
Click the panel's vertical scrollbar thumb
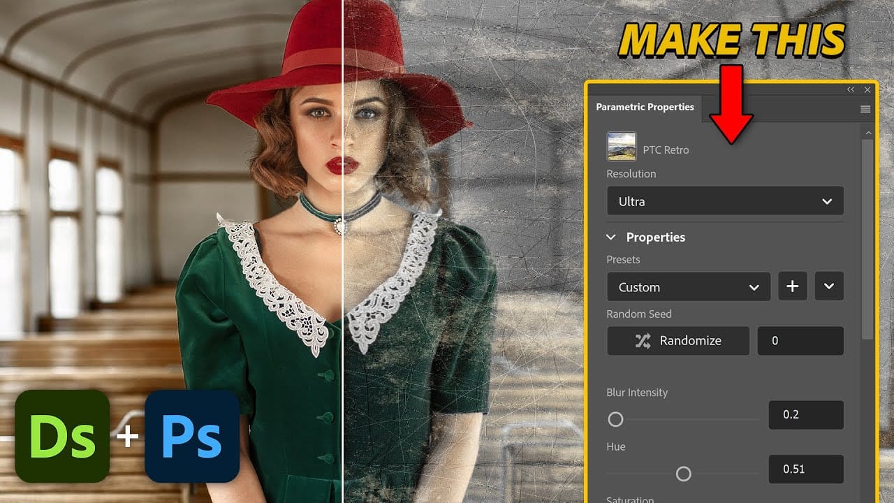point(868,238)
